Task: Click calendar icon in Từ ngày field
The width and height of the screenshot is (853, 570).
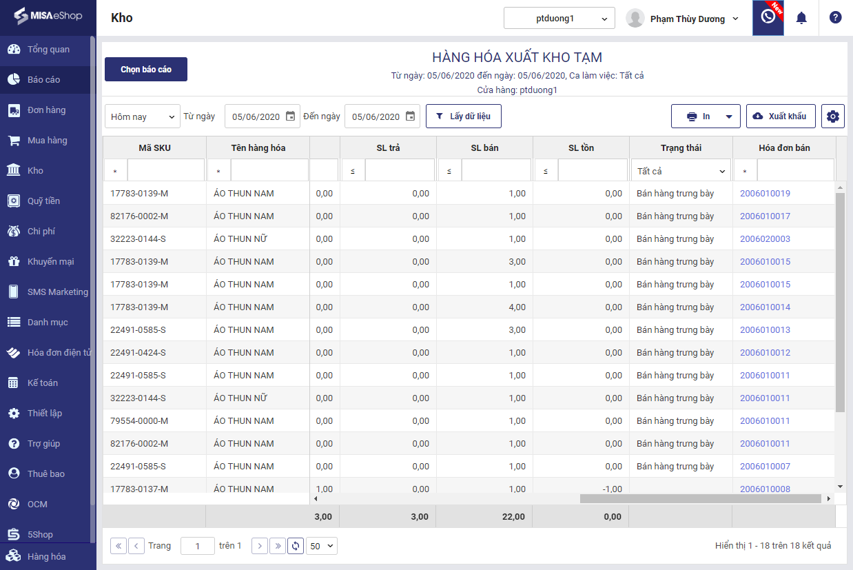Action: [290, 116]
